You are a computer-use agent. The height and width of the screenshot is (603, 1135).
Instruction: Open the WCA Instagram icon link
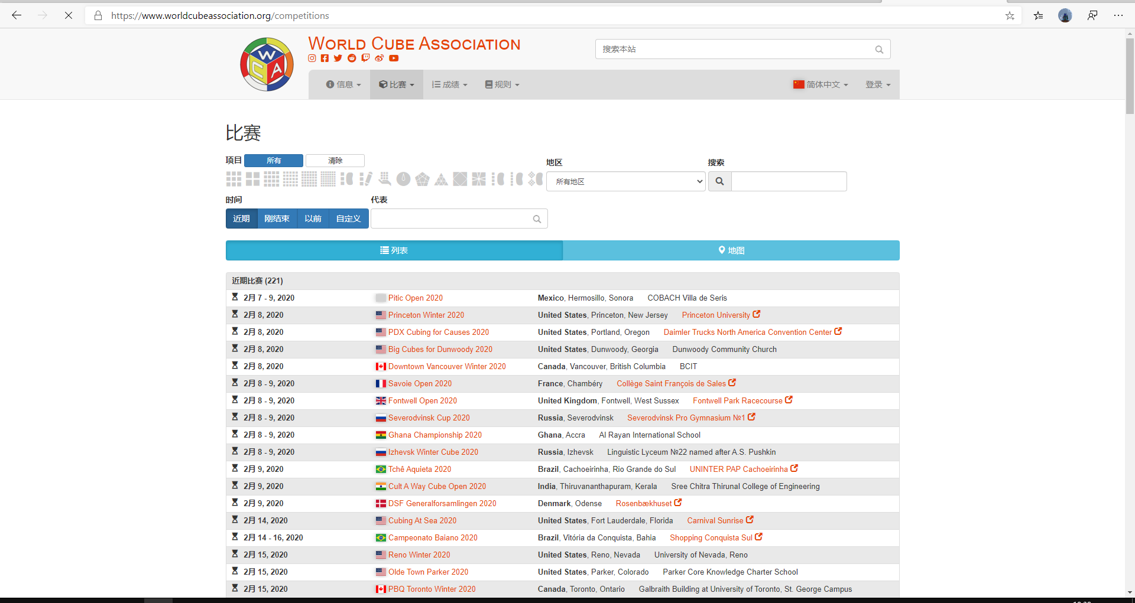(312, 58)
